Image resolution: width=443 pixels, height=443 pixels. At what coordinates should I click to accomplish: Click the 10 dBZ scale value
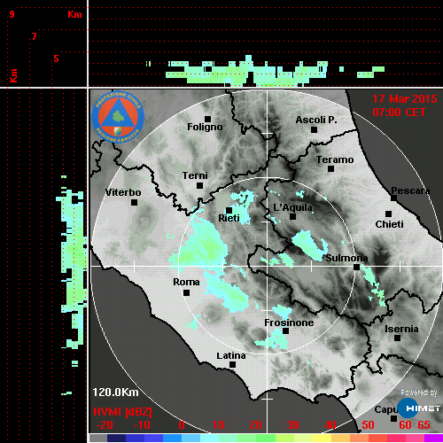tap(218, 425)
